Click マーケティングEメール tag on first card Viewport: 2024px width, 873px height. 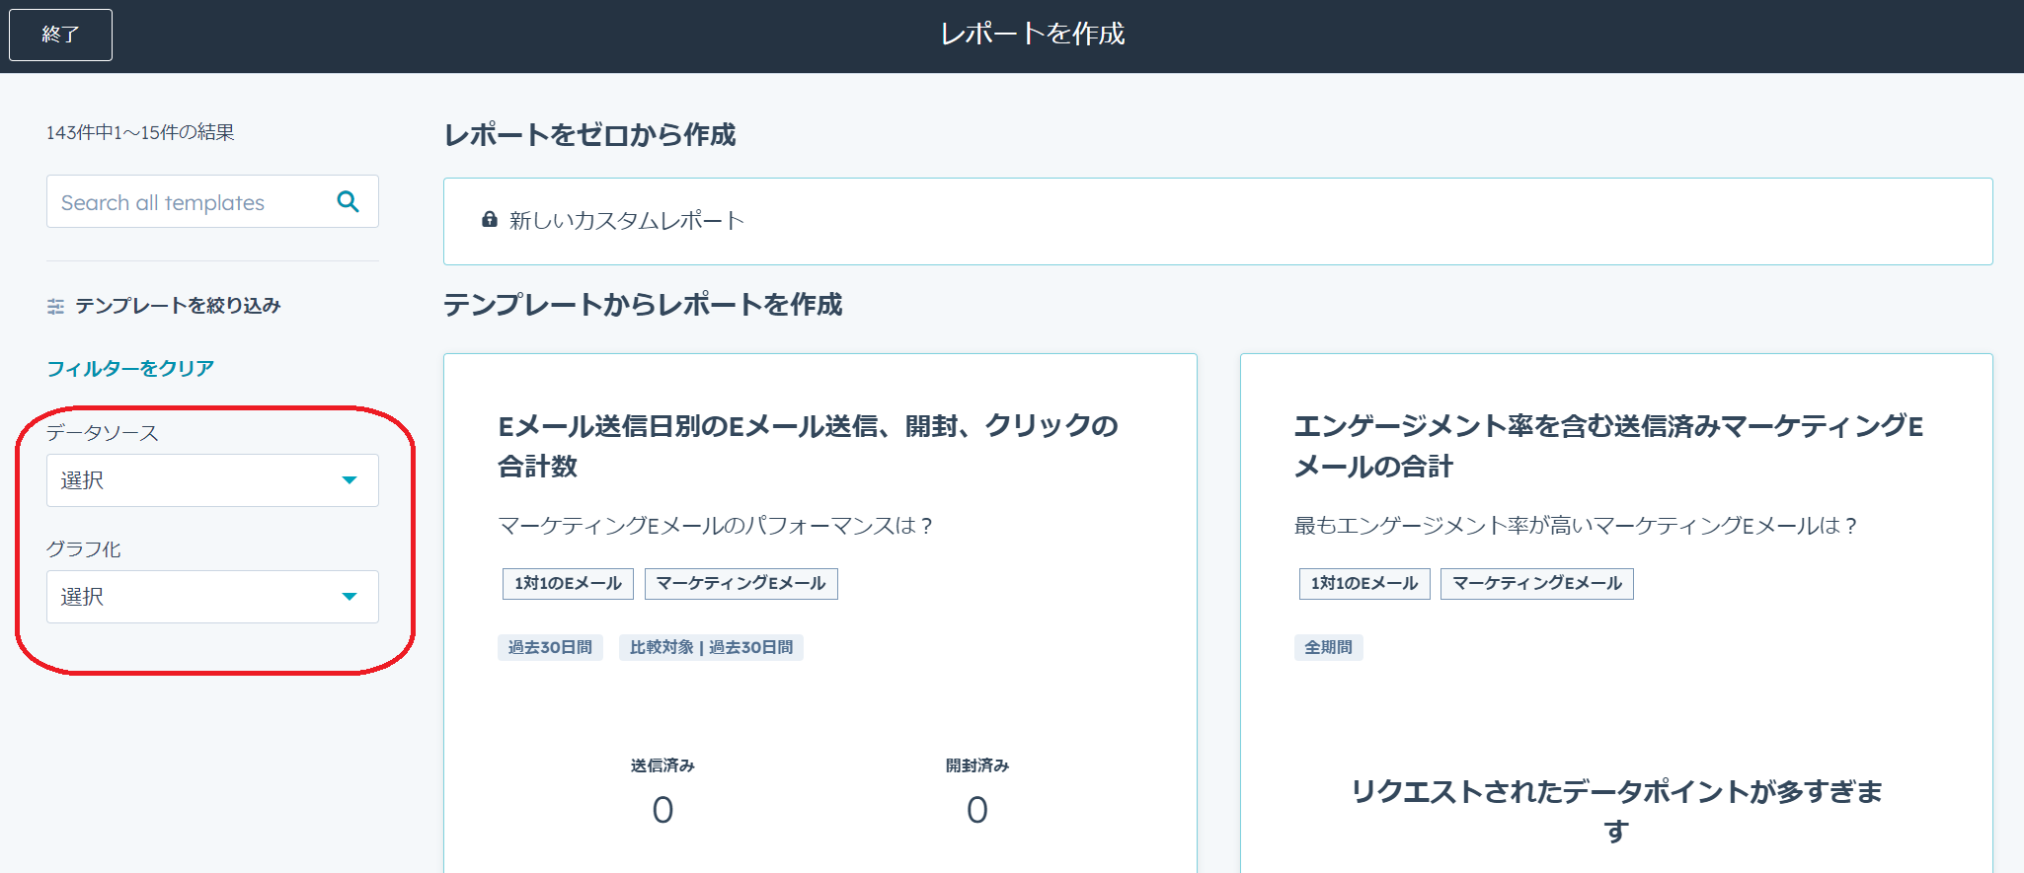point(740,583)
